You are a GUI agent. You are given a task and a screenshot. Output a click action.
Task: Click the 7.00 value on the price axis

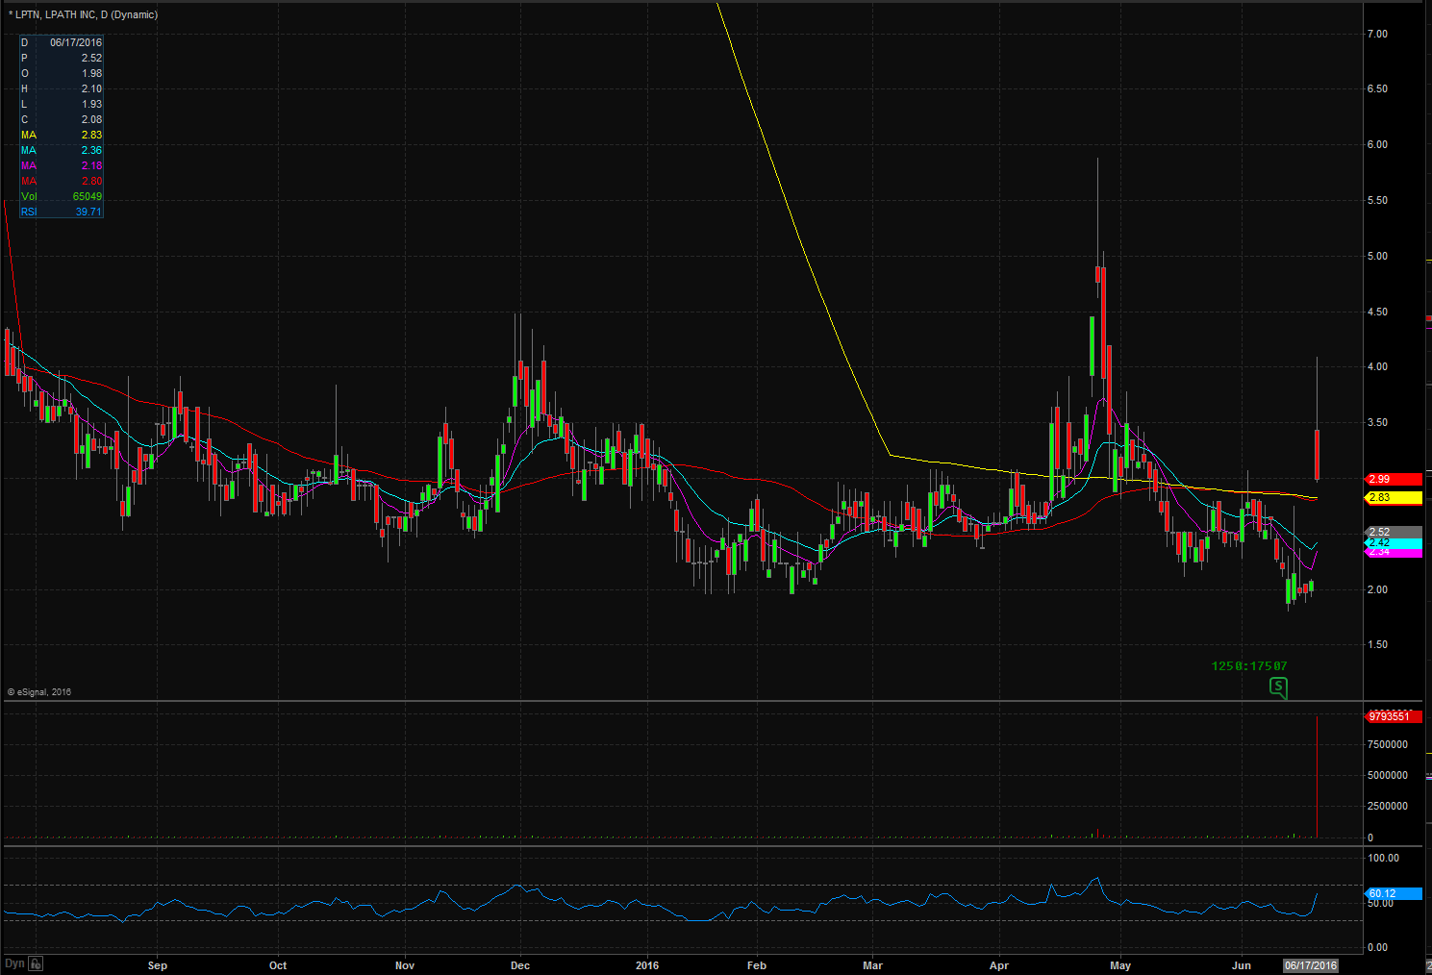(1377, 34)
